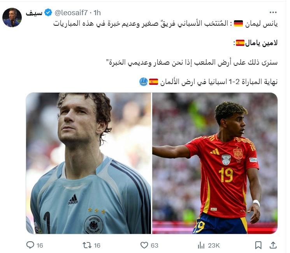Click the like count 63
290x253 pixels.
(155, 246)
